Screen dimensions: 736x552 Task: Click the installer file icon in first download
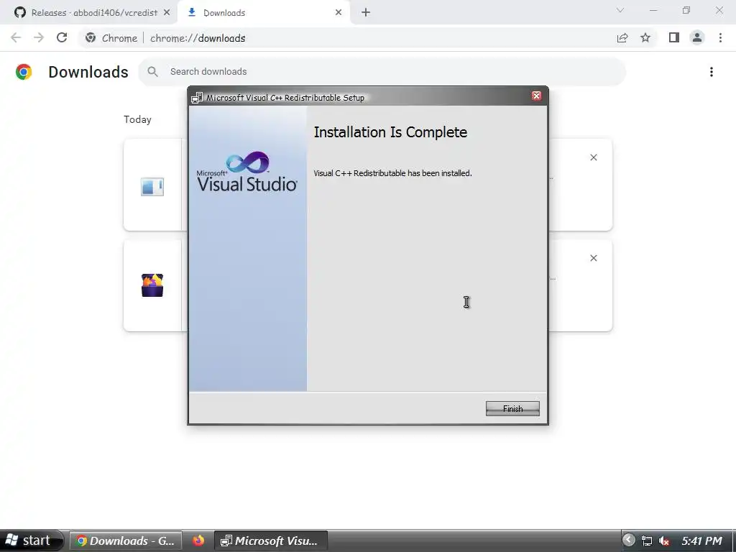[152, 187]
